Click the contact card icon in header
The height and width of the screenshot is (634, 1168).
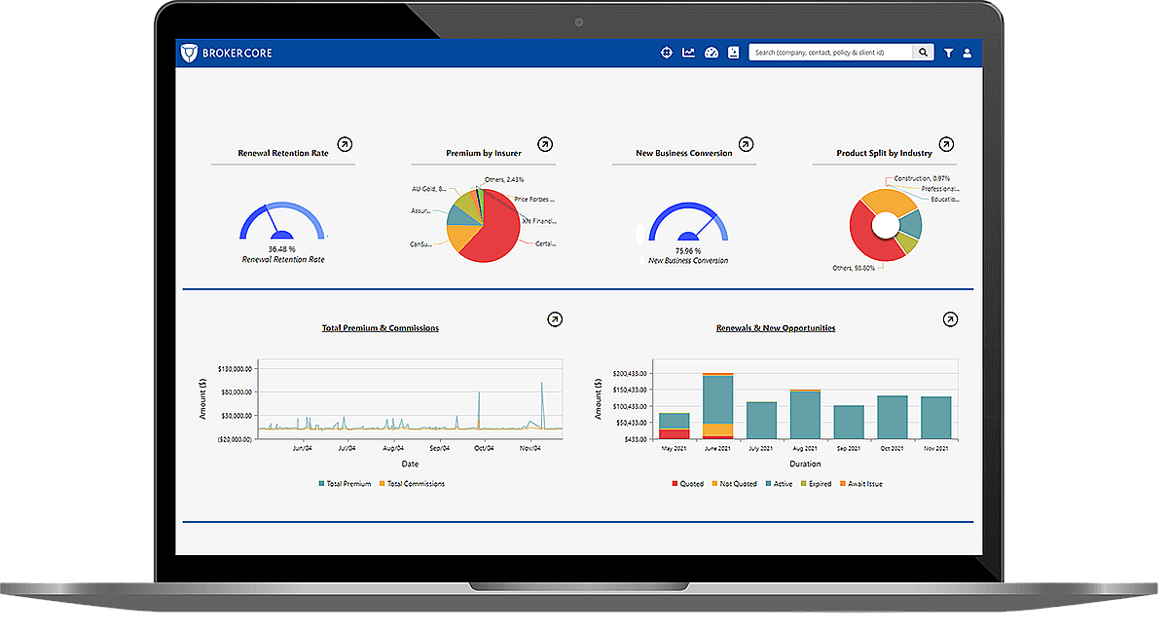pos(733,53)
